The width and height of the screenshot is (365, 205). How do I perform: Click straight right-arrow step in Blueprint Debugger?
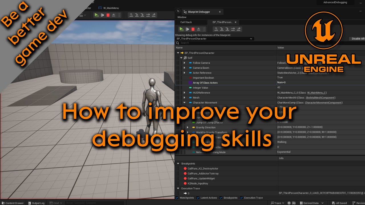coord(233,29)
